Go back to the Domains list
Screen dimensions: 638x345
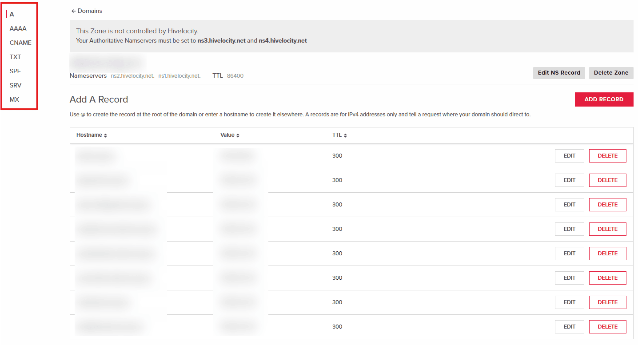(86, 11)
